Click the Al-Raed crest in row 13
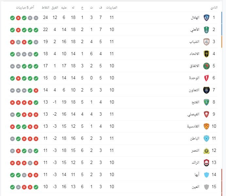The width and height of the screenshot is (226, 196). [x=206, y=163]
